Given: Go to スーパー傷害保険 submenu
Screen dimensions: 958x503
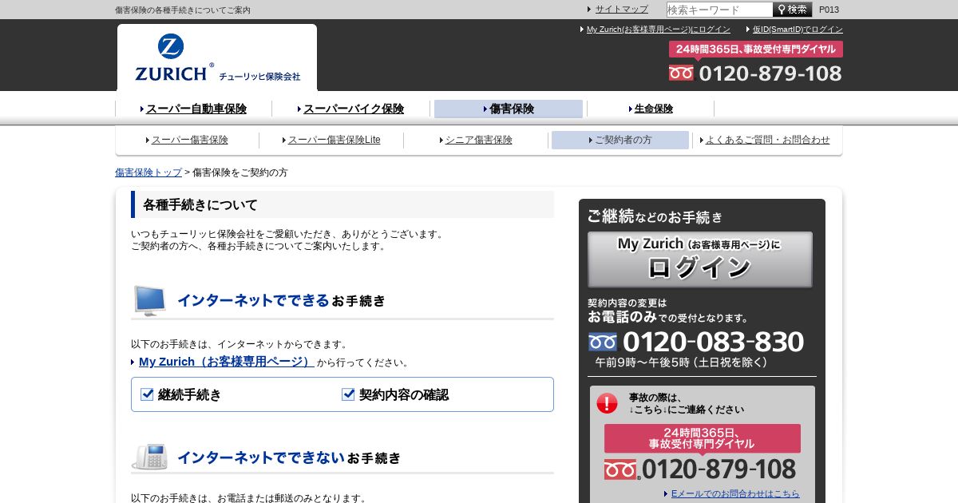Looking at the screenshot, I should point(189,140).
